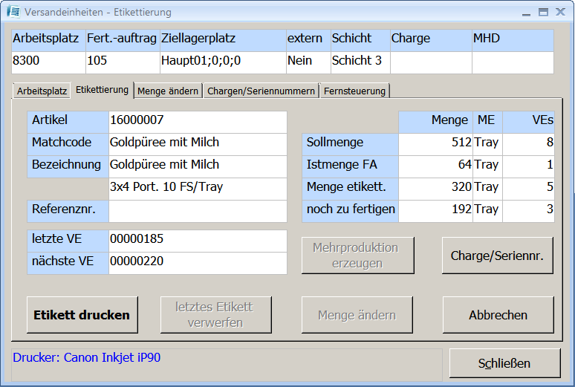
Task: Select the nächste VE value 00000220
Action: [198, 261]
